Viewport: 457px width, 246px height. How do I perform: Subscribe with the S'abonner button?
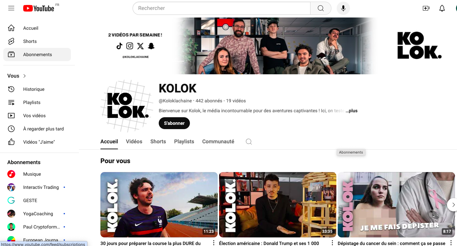pyautogui.click(x=174, y=123)
